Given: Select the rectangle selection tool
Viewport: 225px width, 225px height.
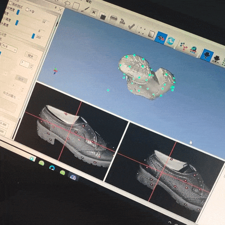Looking at the screenshot, I should click(x=76, y=6).
